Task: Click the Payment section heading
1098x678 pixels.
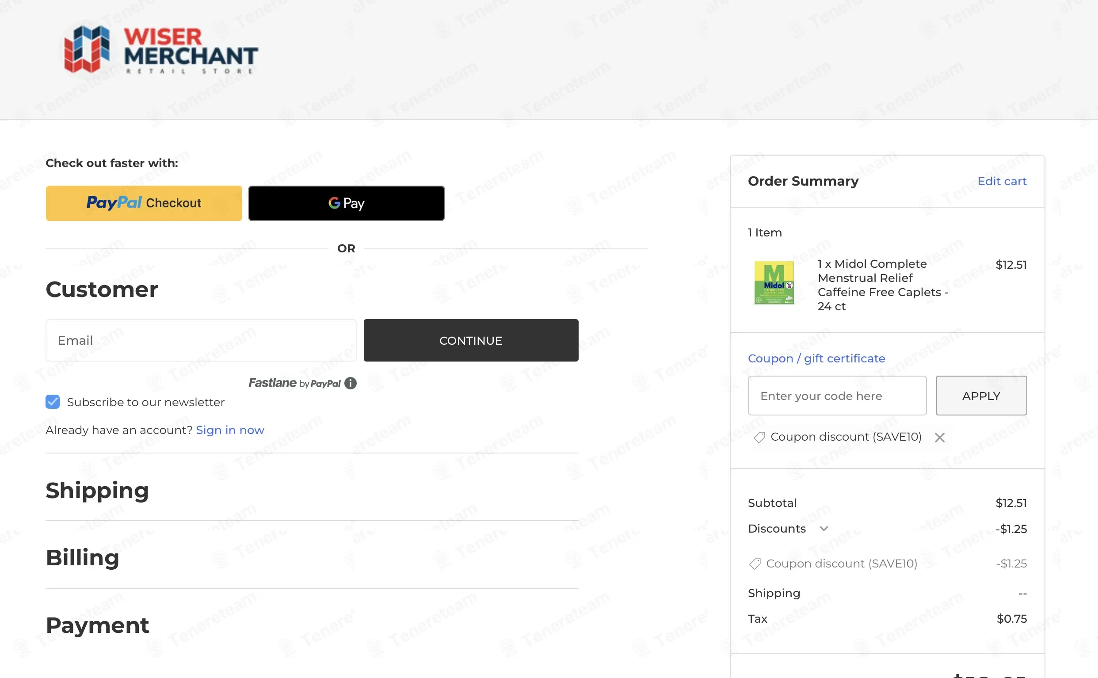Action: coord(97,625)
